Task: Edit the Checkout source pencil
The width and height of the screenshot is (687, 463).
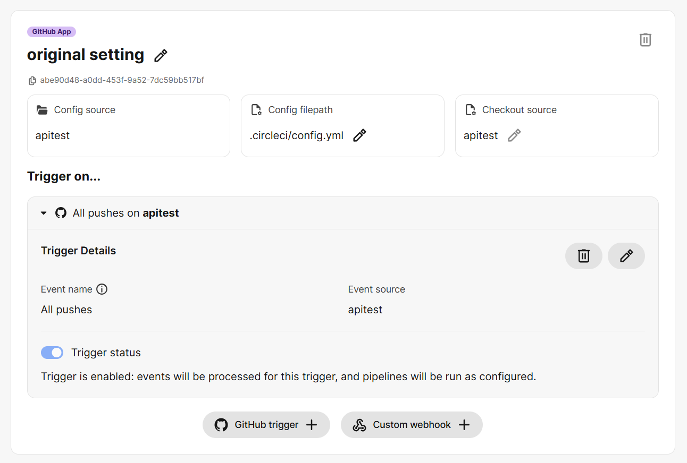Action: pyautogui.click(x=514, y=135)
